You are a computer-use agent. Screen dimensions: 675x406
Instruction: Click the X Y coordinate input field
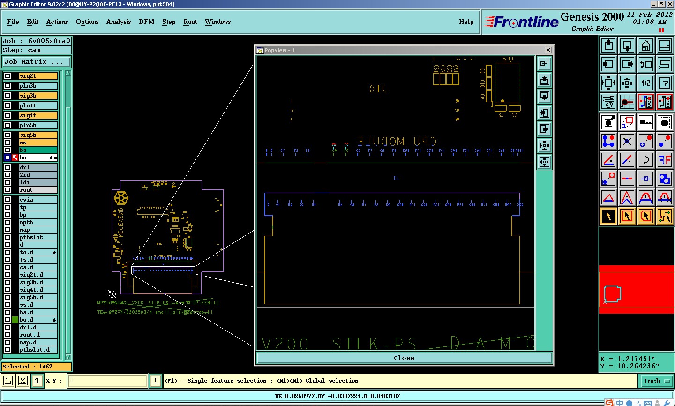coord(108,381)
